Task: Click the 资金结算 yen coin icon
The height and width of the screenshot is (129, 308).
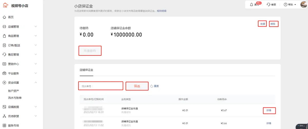Action: (4, 83)
